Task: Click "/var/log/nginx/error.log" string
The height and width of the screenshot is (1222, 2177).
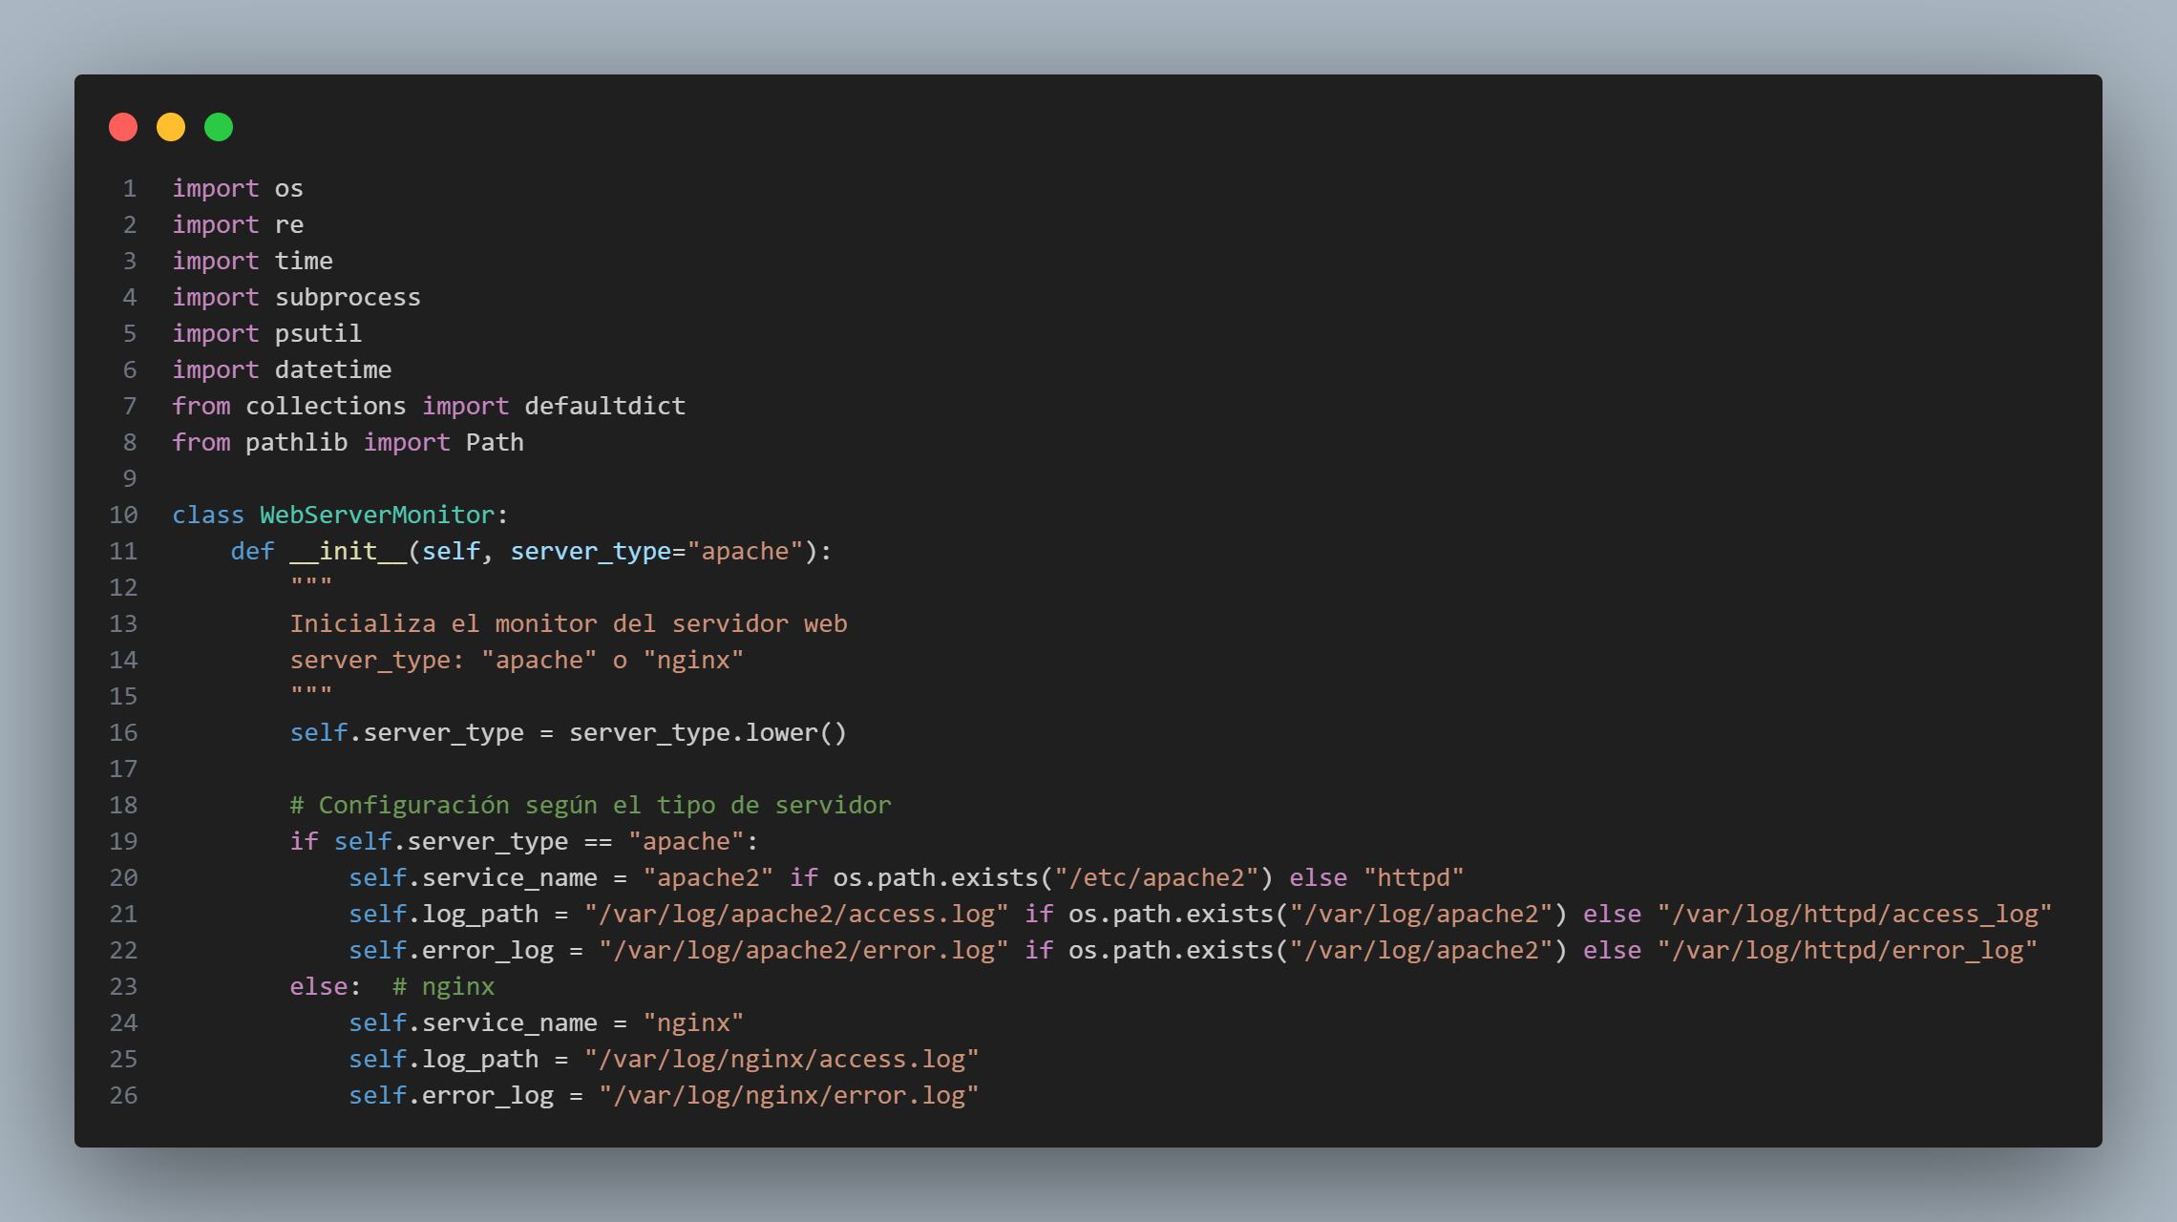Action: pos(789,1096)
